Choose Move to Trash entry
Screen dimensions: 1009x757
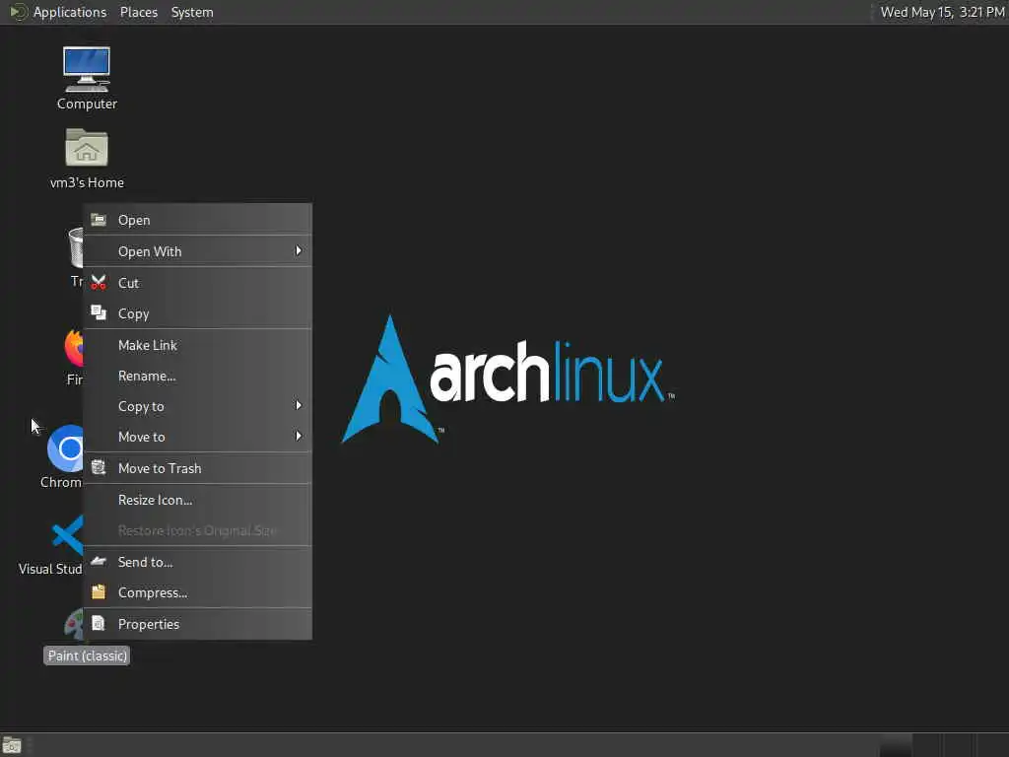tap(197, 468)
